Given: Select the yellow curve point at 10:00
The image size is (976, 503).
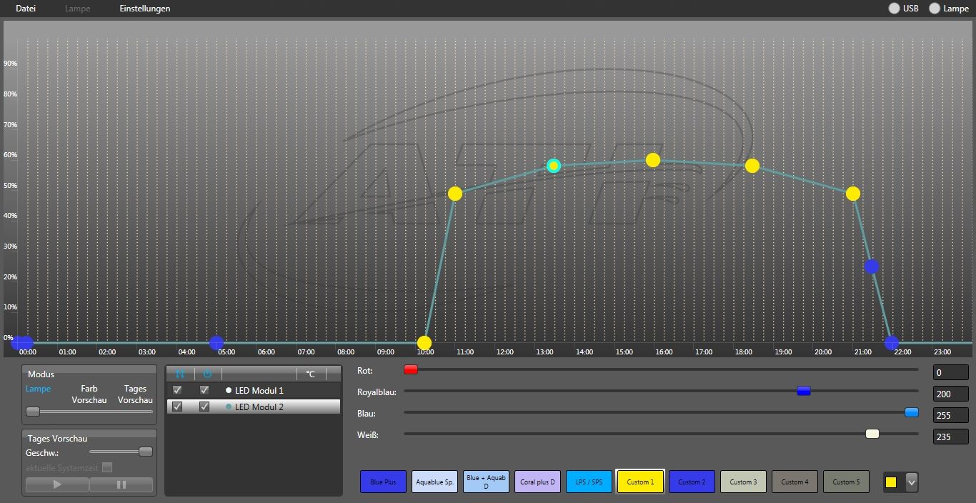Looking at the screenshot, I should tap(424, 343).
